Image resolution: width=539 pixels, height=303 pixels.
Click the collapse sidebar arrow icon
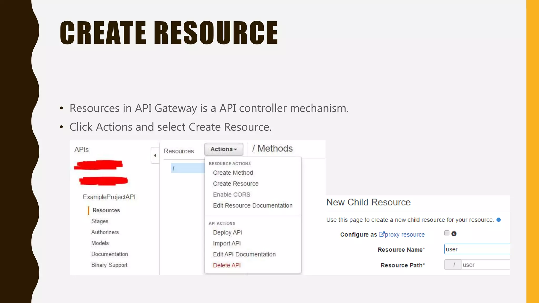tap(155, 155)
